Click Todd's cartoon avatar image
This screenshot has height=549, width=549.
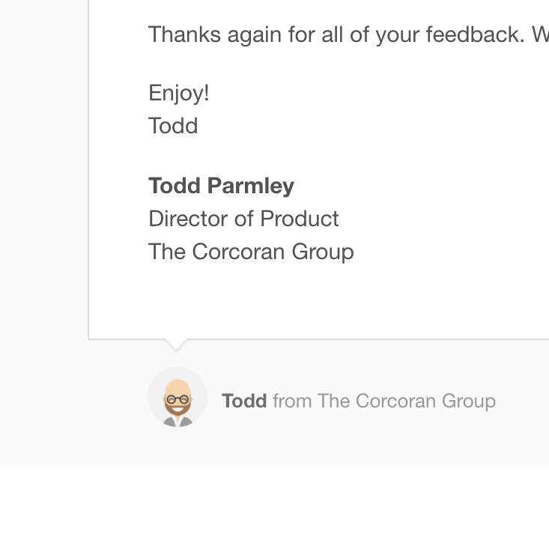[178, 397]
